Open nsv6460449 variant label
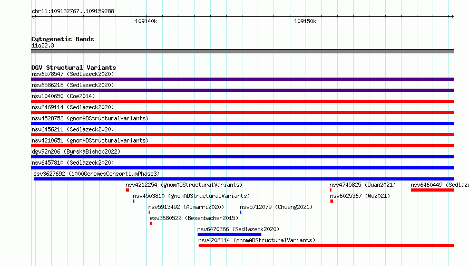 [439, 185]
